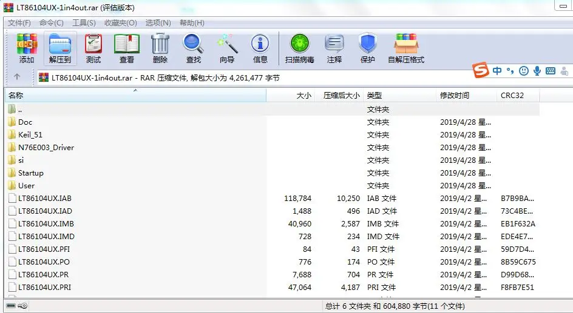Click the Sogou S logo icon
573x313 pixels.
(481, 70)
